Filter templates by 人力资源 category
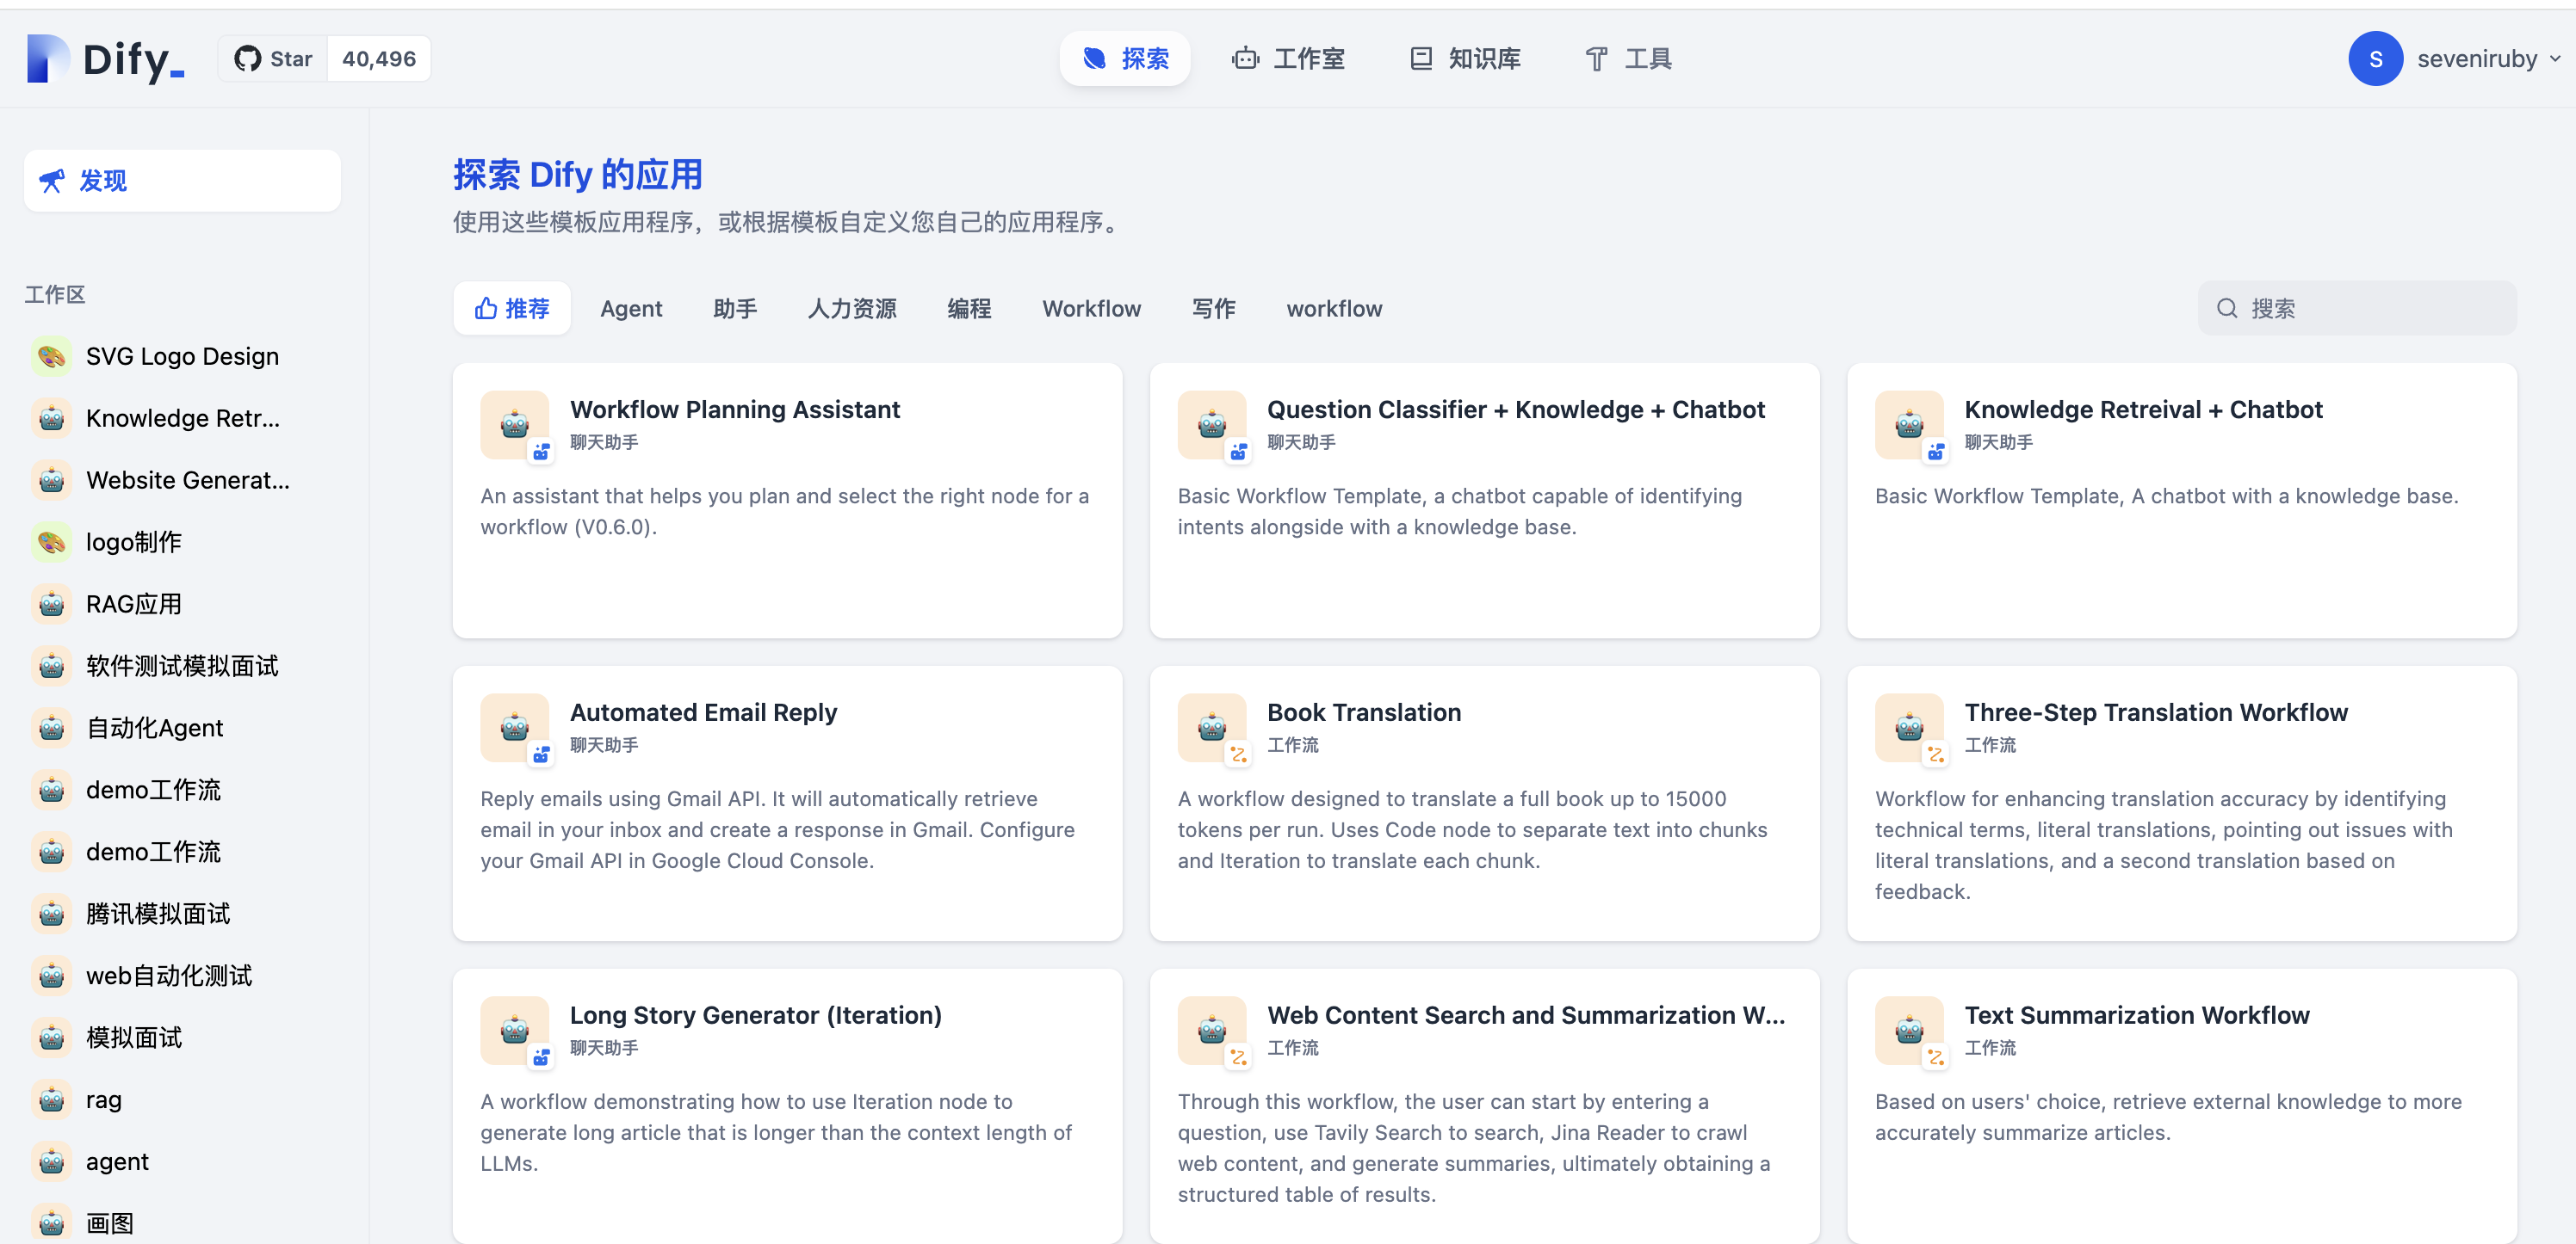2576x1244 pixels. [852, 309]
